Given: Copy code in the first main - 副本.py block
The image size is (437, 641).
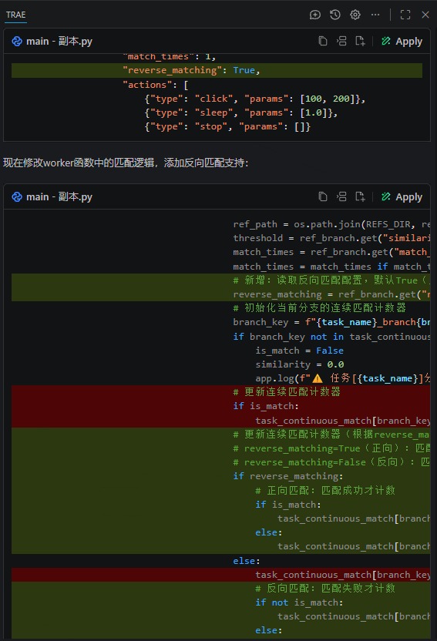Looking at the screenshot, I should tap(323, 41).
